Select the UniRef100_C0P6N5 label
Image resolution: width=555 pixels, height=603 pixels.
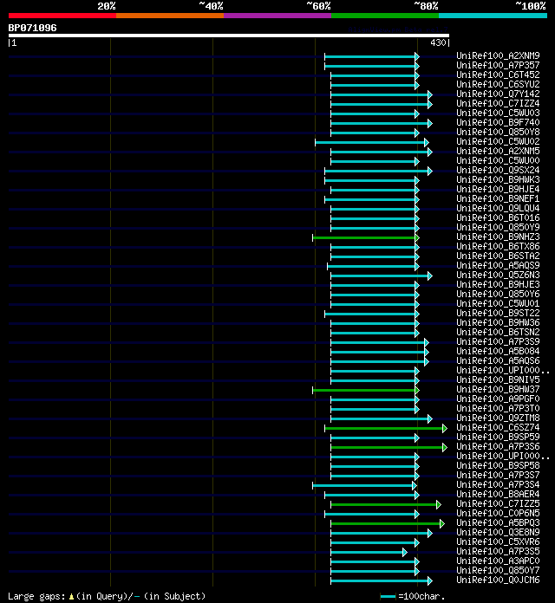pos(498,514)
